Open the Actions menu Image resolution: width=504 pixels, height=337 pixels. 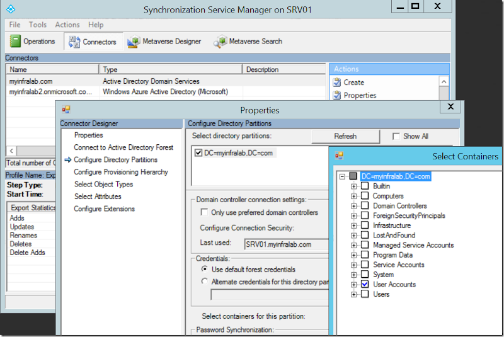tap(67, 25)
